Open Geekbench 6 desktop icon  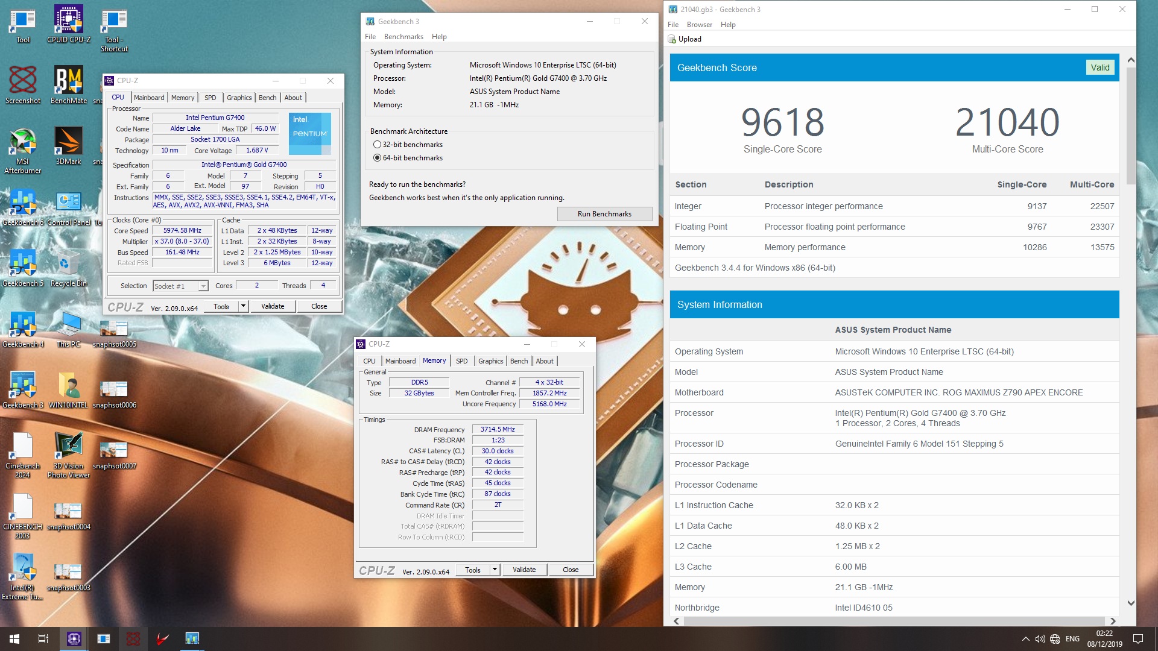click(23, 207)
